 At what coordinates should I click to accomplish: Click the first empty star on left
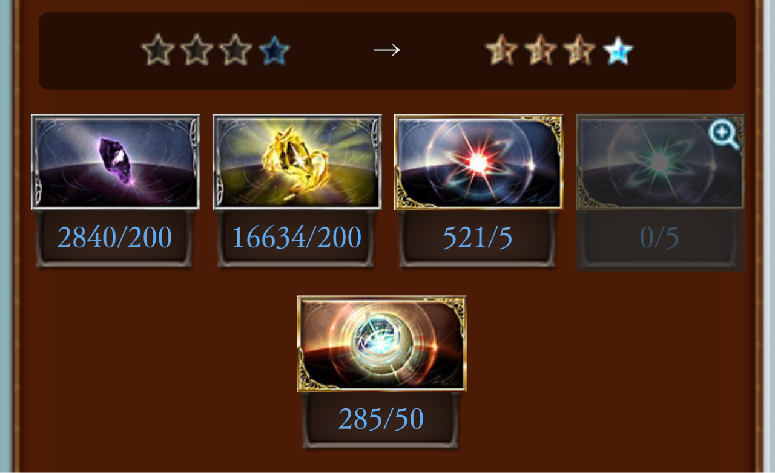(x=158, y=50)
